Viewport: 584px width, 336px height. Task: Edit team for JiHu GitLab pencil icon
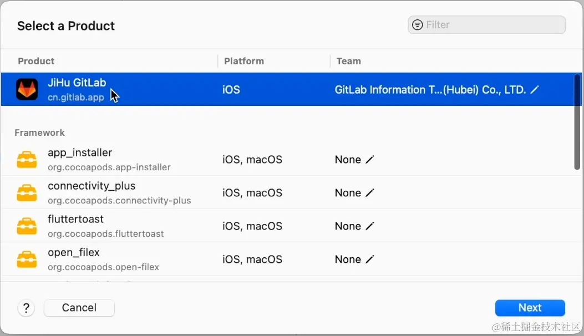coord(535,90)
